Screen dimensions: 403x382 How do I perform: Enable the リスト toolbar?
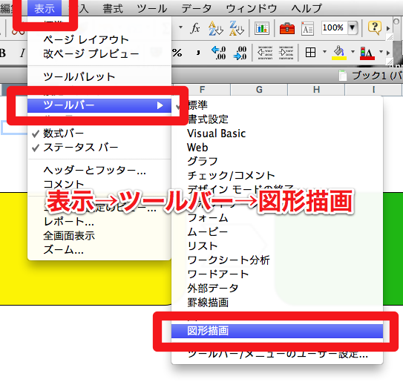277,246
